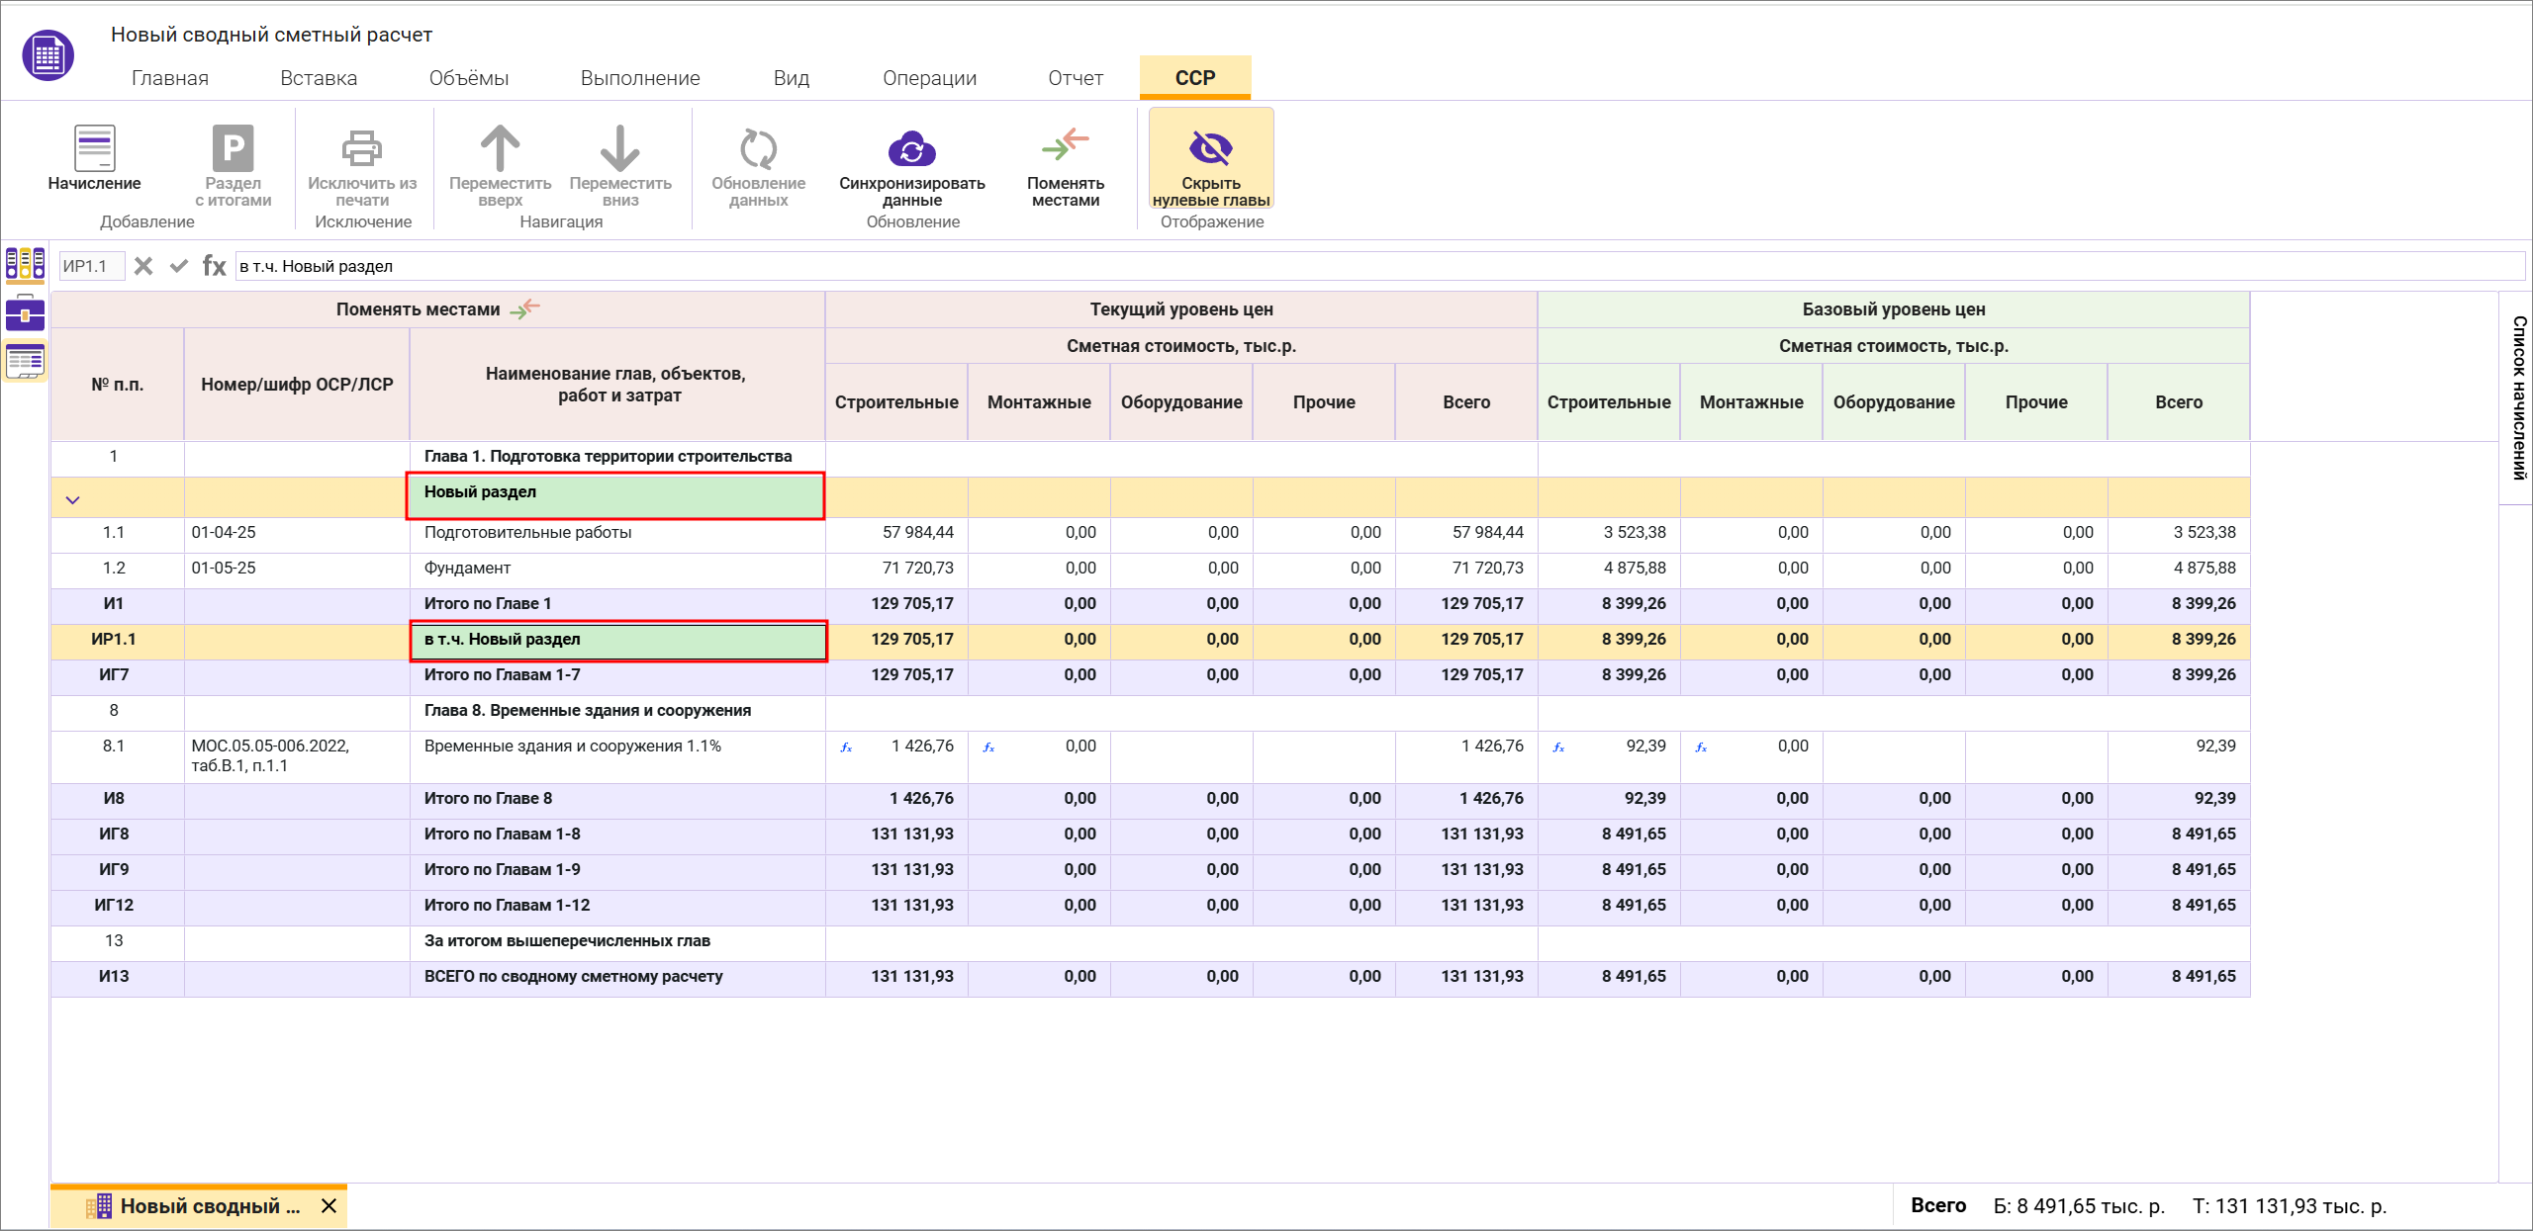Click Синхронизировать данные cloud icon
This screenshot has height=1231, width=2533.
[911, 149]
